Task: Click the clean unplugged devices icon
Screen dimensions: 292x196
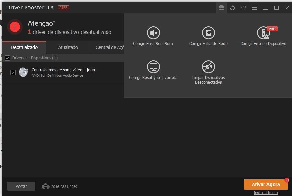Action: 208,67
